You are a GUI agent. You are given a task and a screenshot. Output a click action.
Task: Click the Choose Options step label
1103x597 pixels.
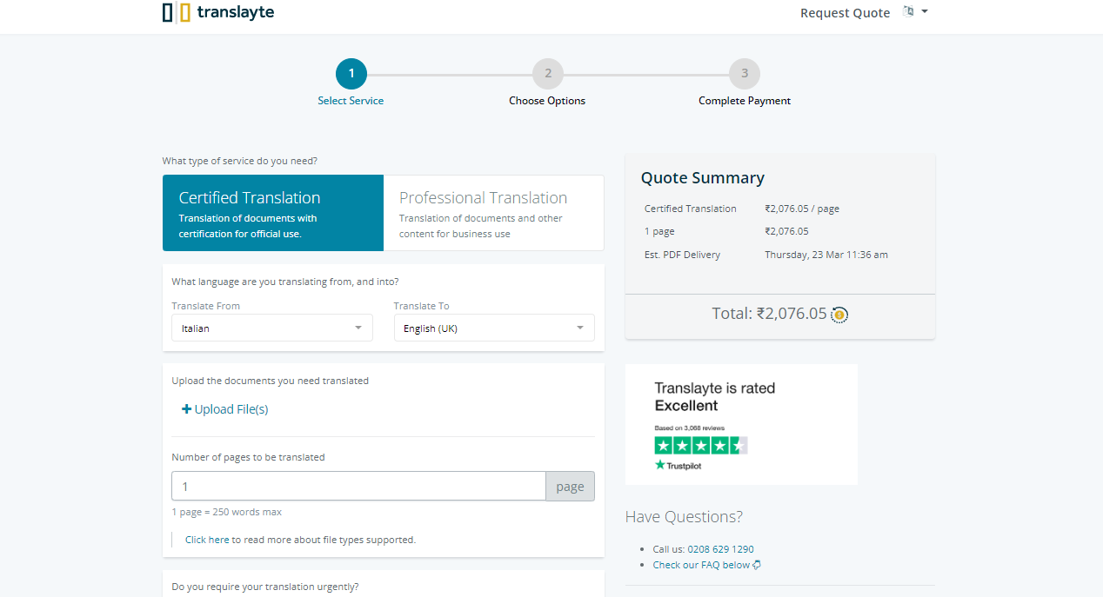pyautogui.click(x=547, y=101)
